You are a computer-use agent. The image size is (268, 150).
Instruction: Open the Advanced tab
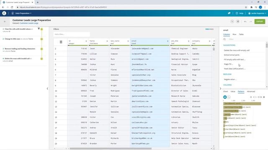click(x=251, y=92)
